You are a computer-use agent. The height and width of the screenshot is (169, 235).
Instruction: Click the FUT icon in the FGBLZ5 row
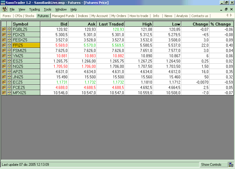(x=9, y=29)
